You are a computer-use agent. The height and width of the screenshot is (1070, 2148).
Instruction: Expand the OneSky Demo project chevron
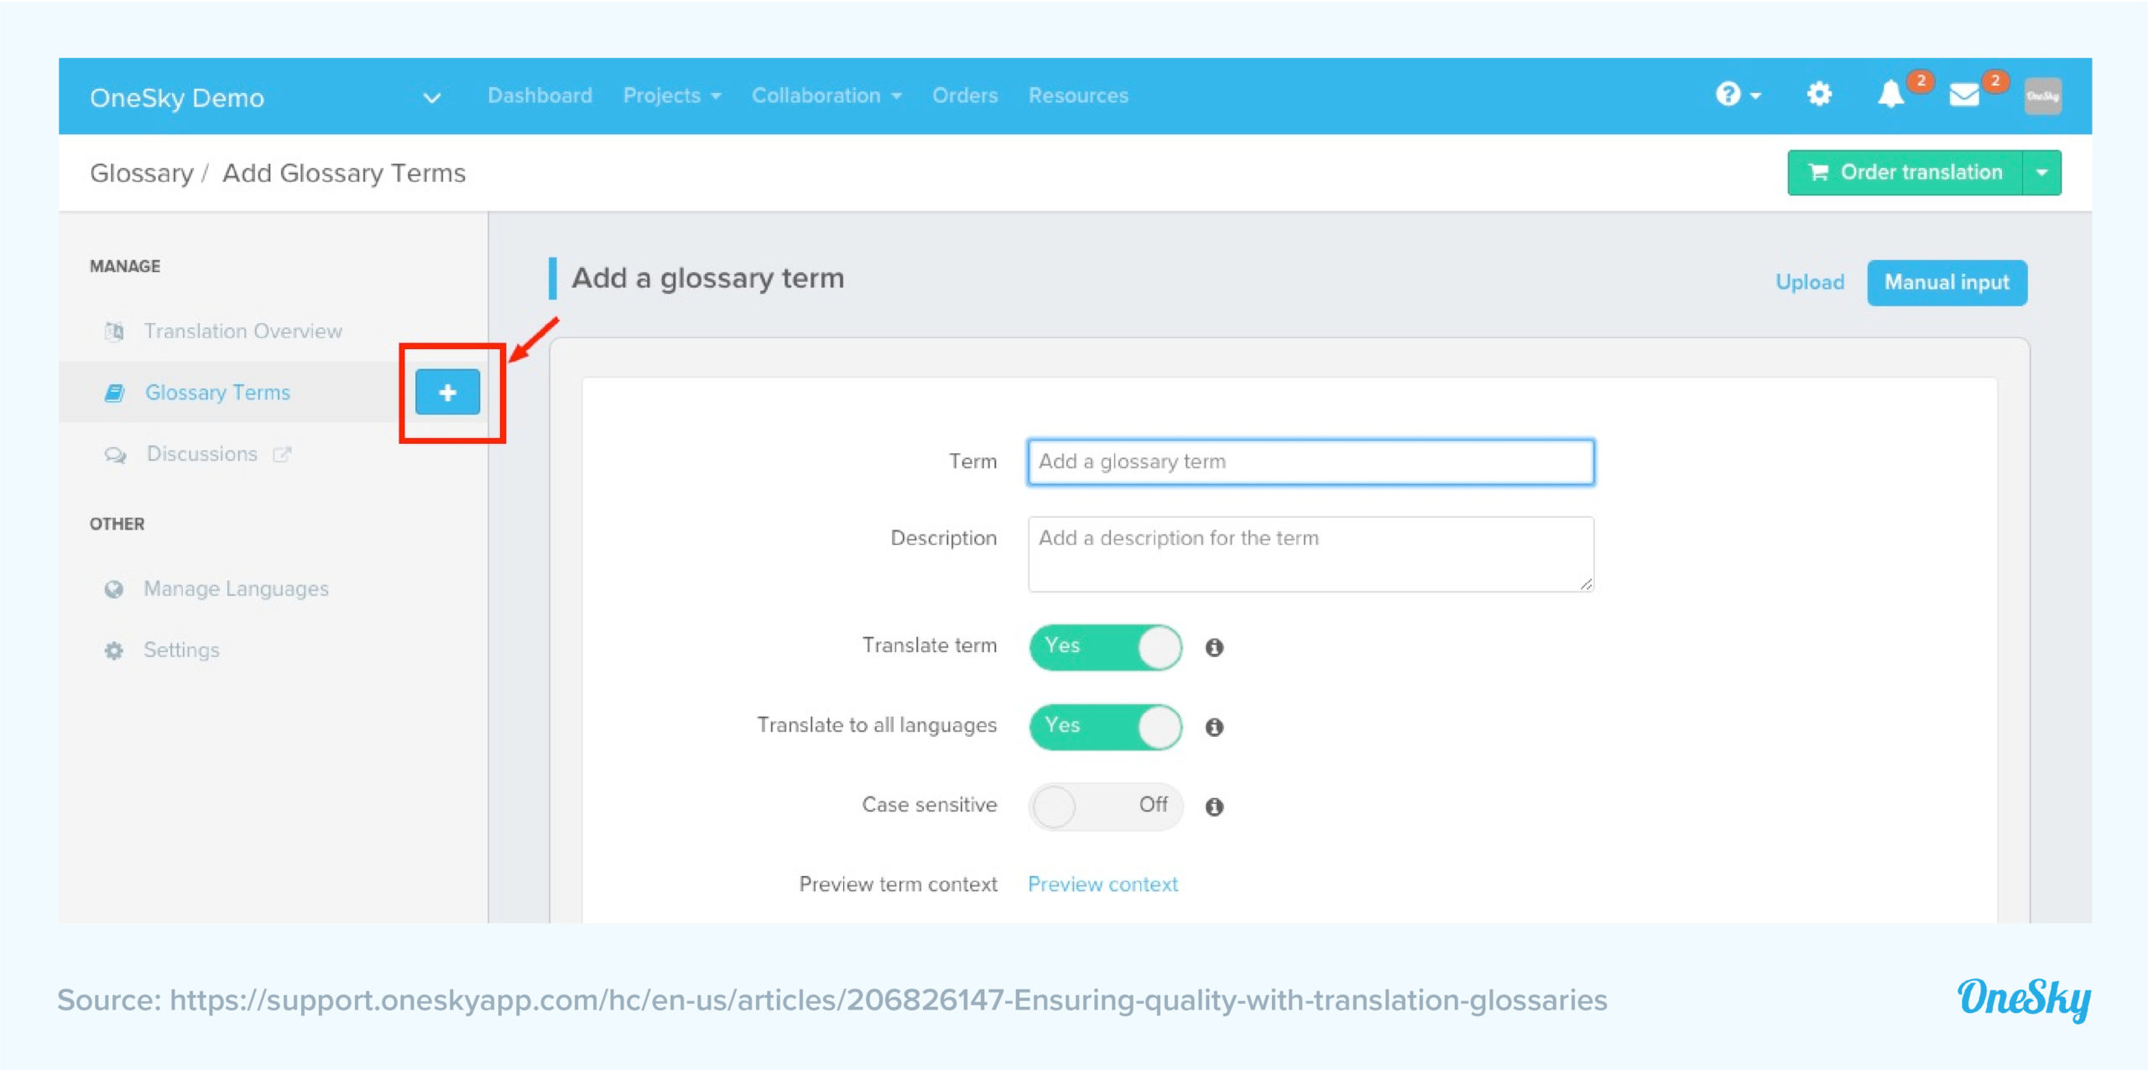click(x=432, y=98)
